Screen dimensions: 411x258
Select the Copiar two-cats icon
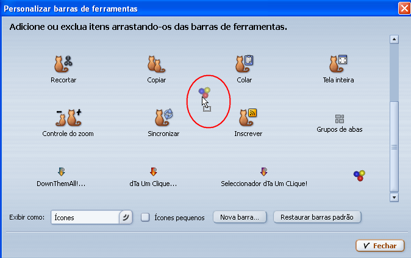[x=156, y=64]
